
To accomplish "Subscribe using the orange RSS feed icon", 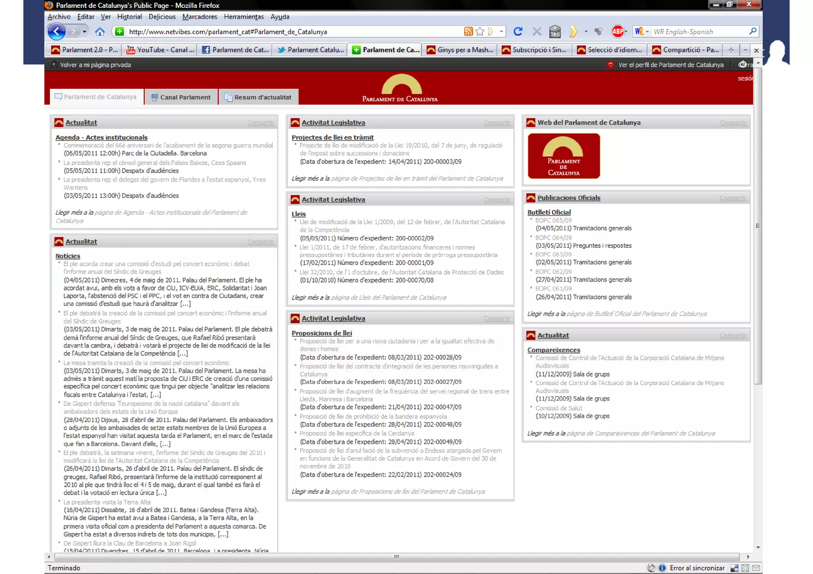I will pos(468,31).
